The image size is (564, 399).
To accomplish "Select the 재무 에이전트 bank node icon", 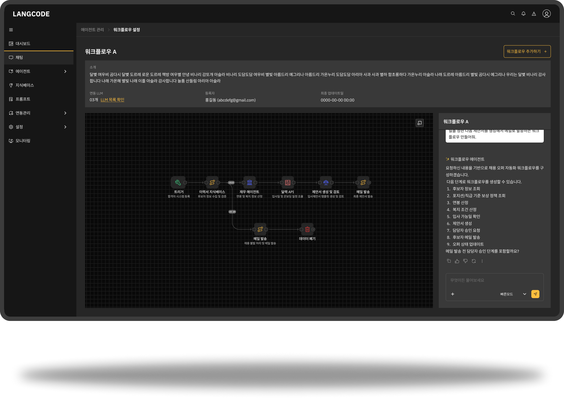I will 250,182.
